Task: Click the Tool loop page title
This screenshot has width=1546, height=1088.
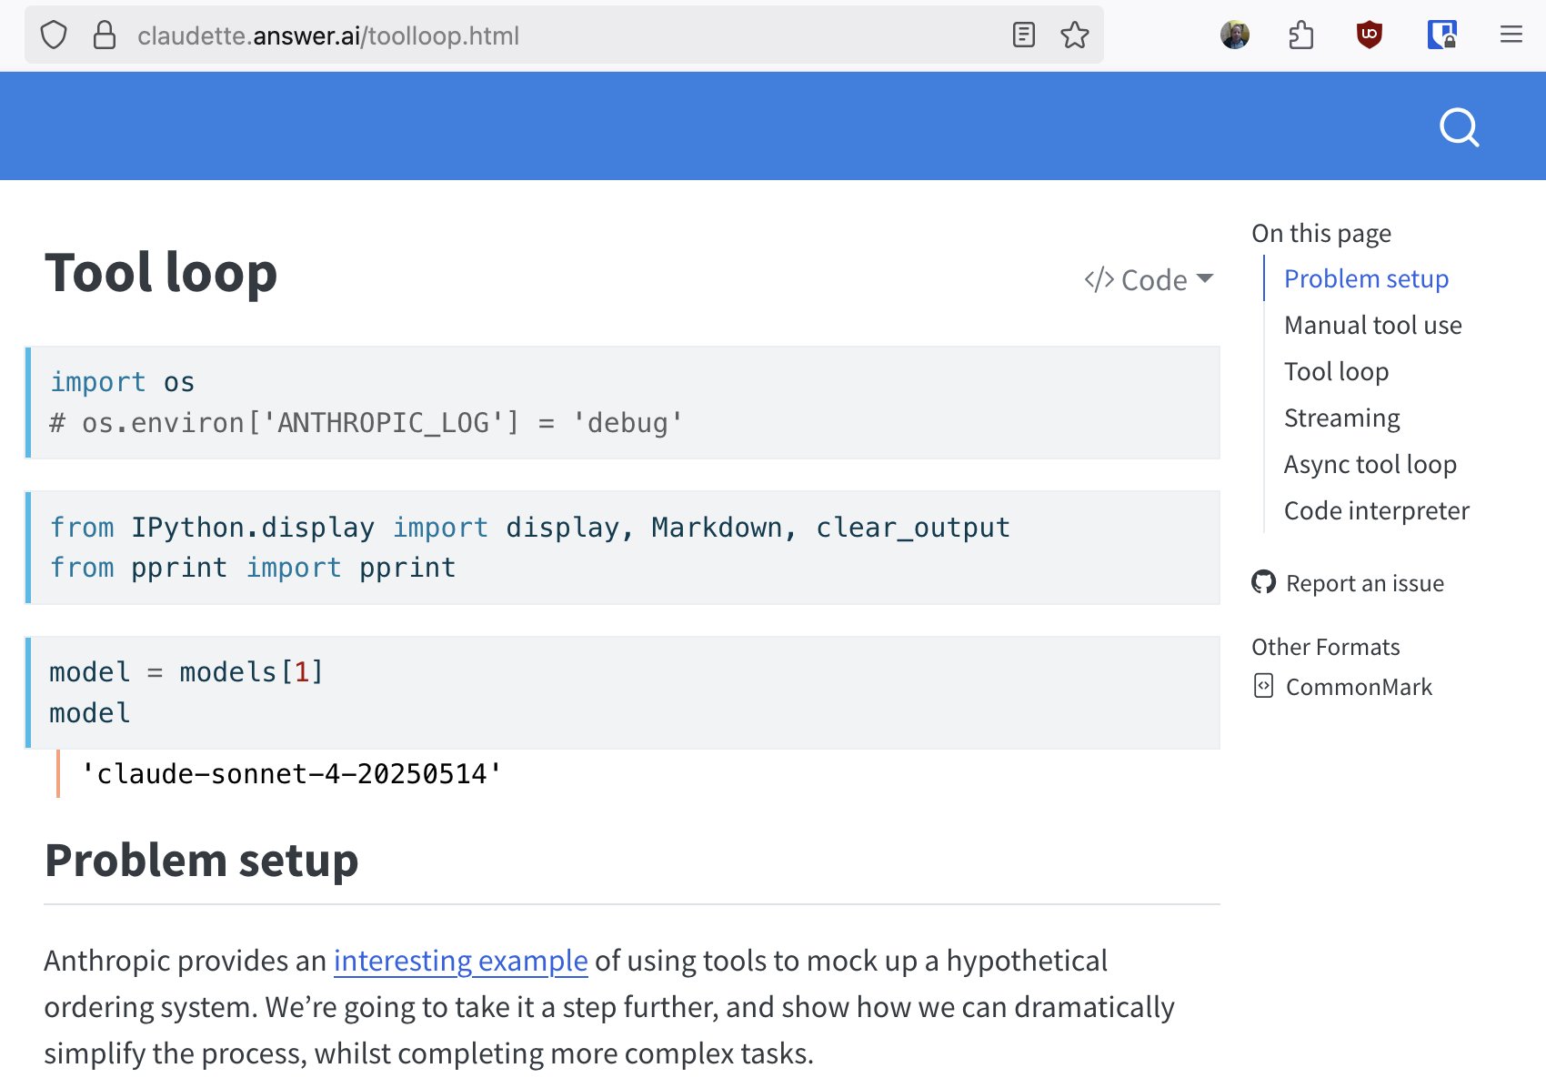Action: 161,273
